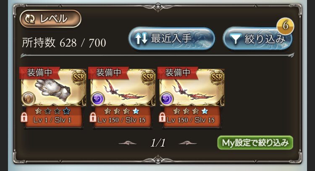Click the gold filter count badge 6
This screenshot has height=171, width=315.
285,26
